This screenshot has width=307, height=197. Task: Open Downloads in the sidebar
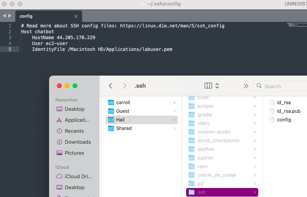pos(77,142)
